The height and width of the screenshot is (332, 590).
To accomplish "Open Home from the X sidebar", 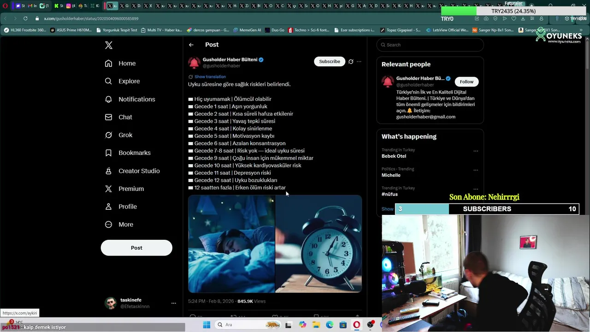I will pyautogui.click(x=120, y=63).
